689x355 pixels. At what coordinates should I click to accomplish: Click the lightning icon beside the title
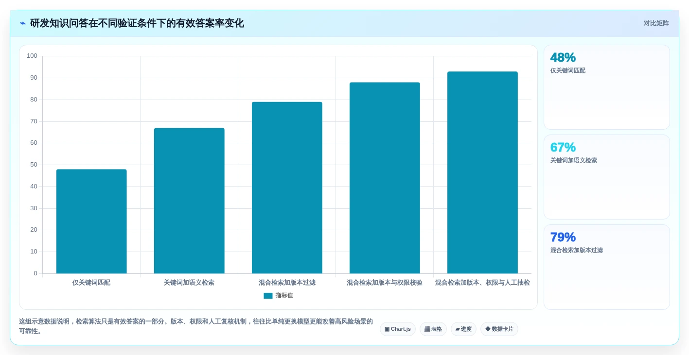[x=23, y=23]
